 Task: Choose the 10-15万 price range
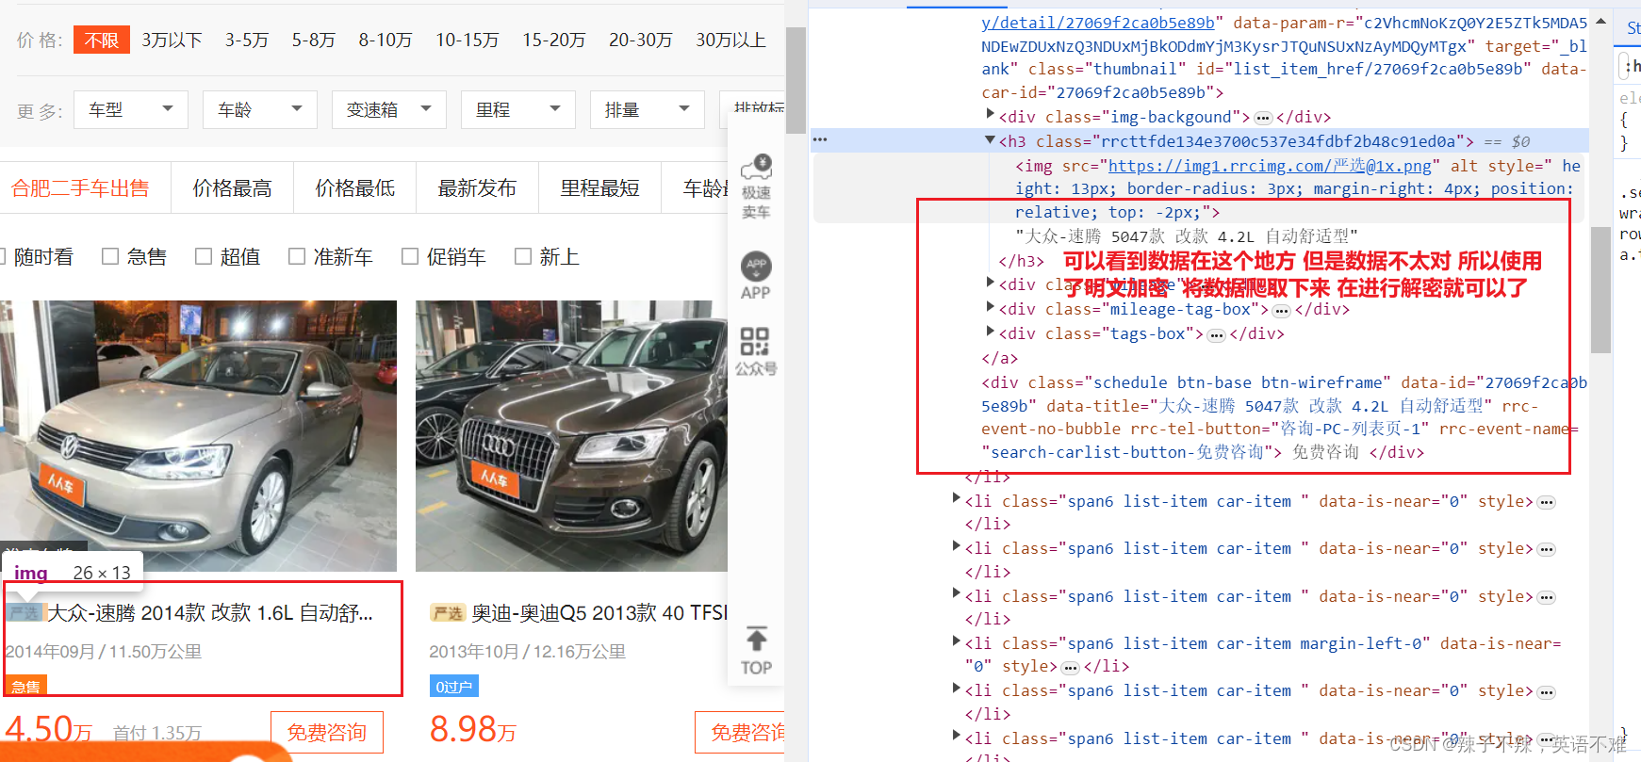click(468, 40)
